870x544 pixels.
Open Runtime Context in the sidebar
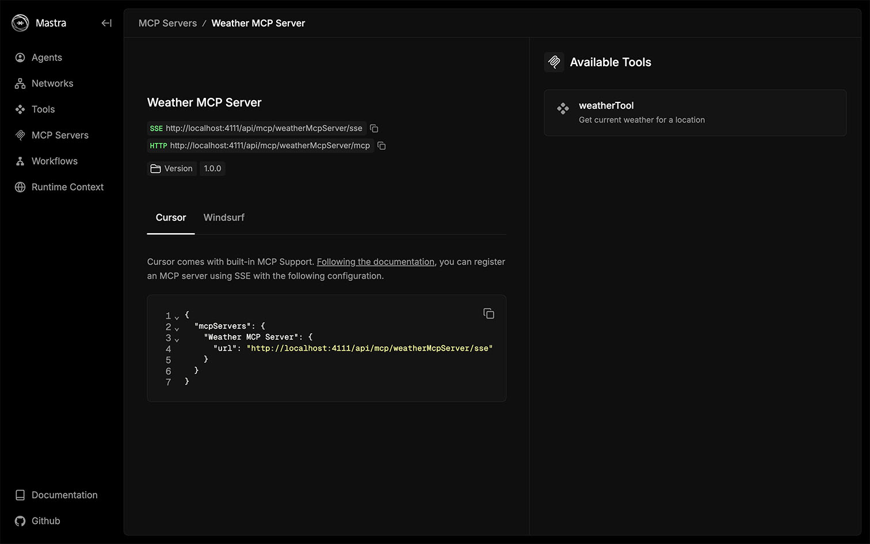click(x=67, y=187)
